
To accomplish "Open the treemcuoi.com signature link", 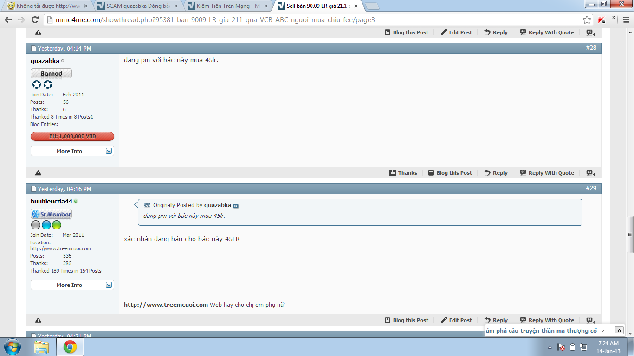I will (x=166, y=305).
